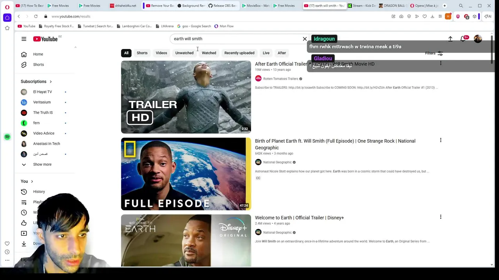Open a new tab with plus button
This screenshot has width=499, height=280.
[444, 6]
